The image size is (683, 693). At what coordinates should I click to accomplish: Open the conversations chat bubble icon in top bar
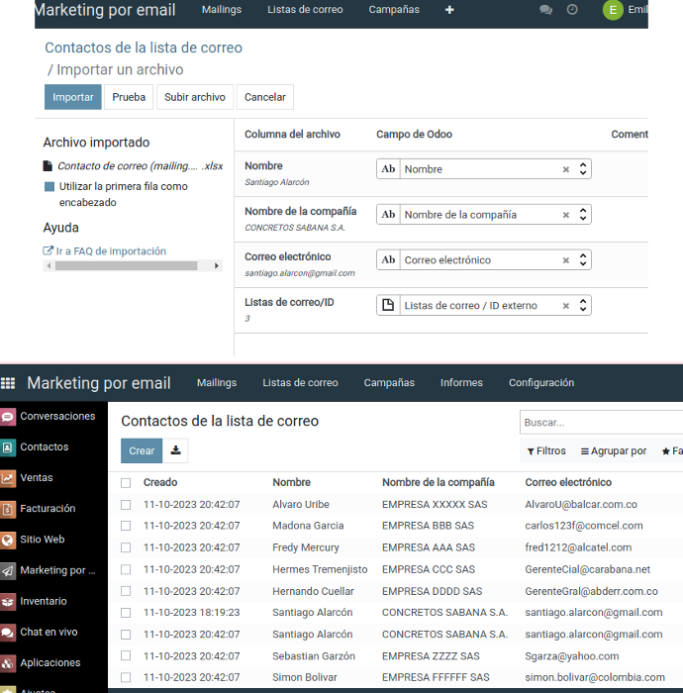545,10
